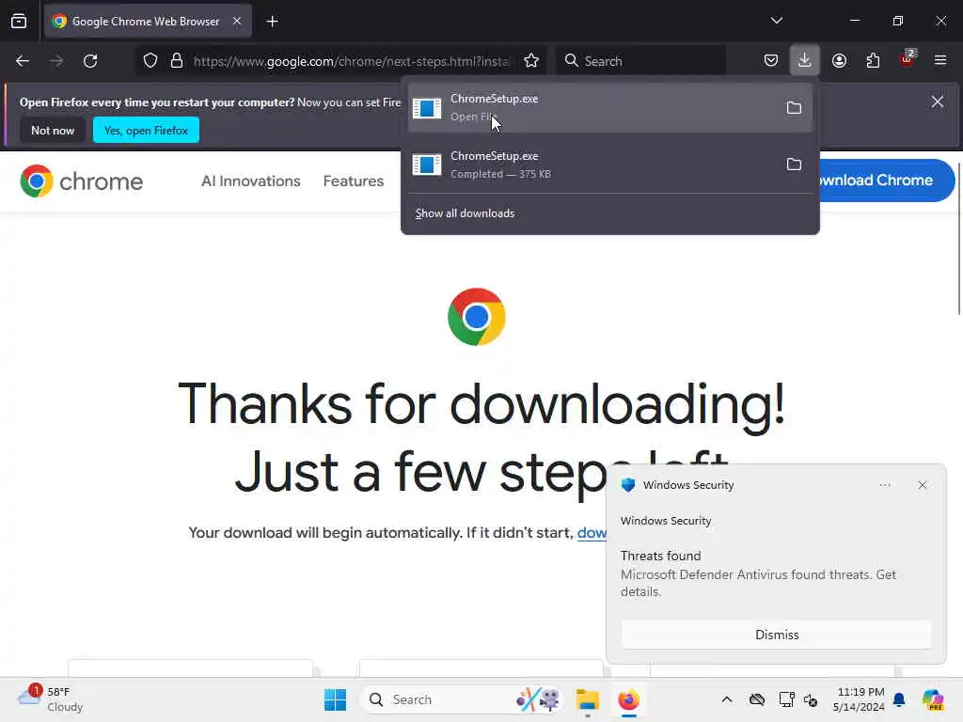963x722 pixels.
Task: Click the chrome logo in header
Action: coord(81,181)
